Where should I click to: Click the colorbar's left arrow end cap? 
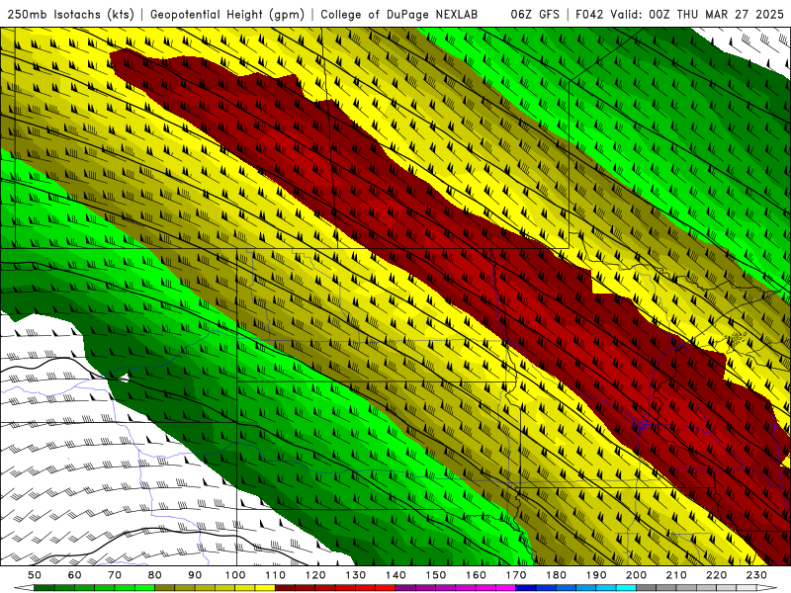coord(24,588)
